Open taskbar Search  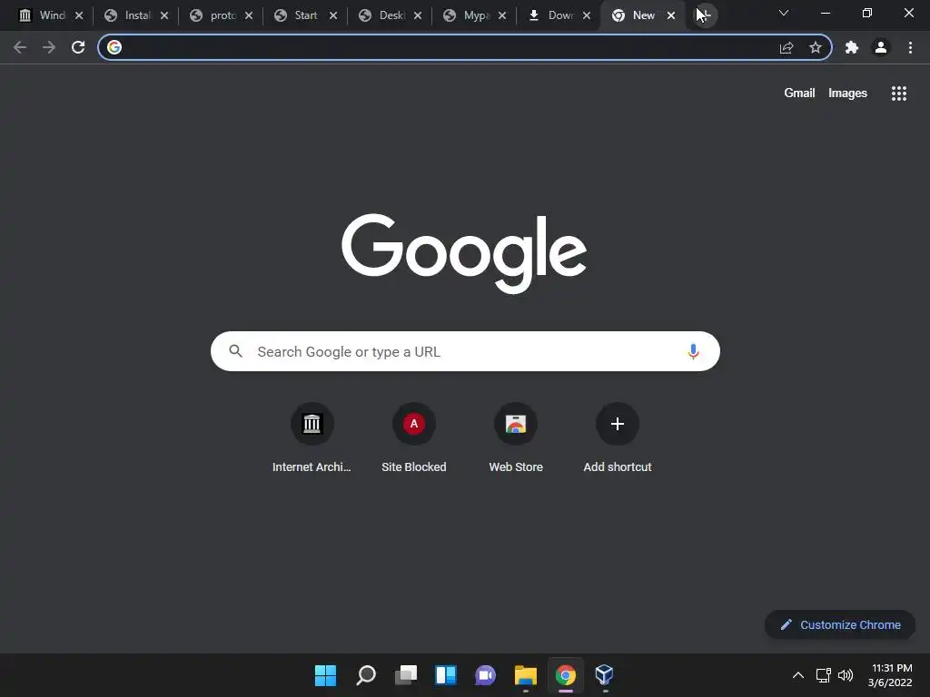click(366, 675)
